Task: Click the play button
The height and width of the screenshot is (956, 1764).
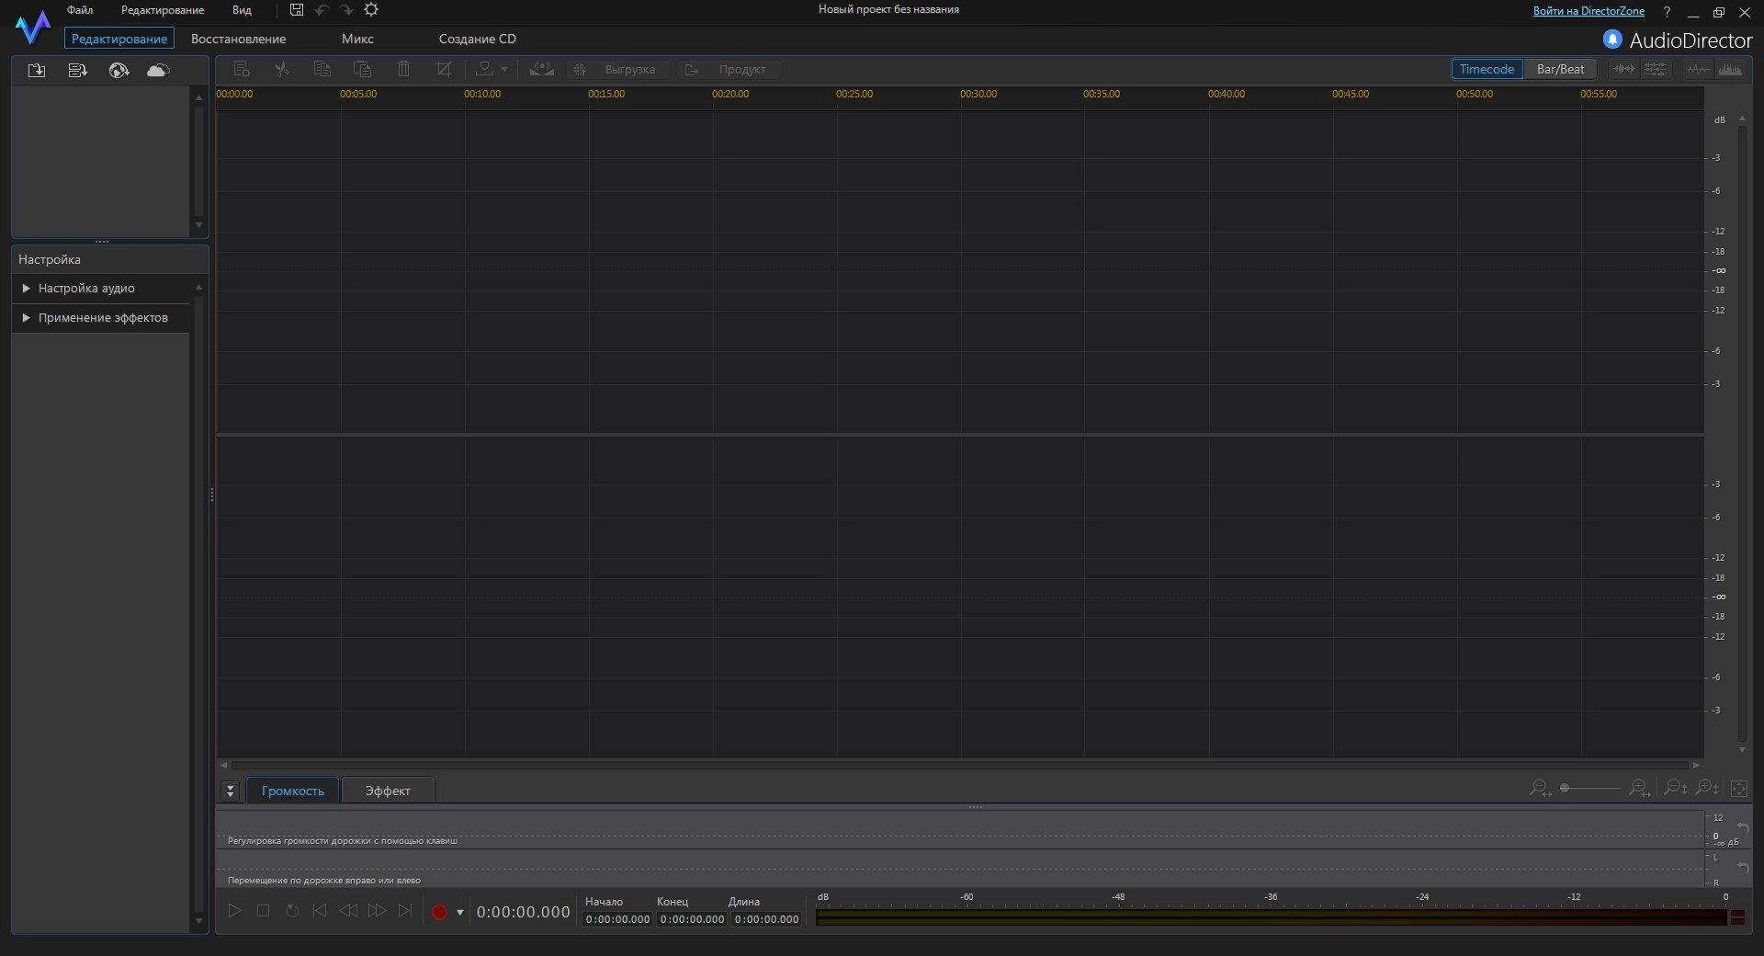Action: 234,911
